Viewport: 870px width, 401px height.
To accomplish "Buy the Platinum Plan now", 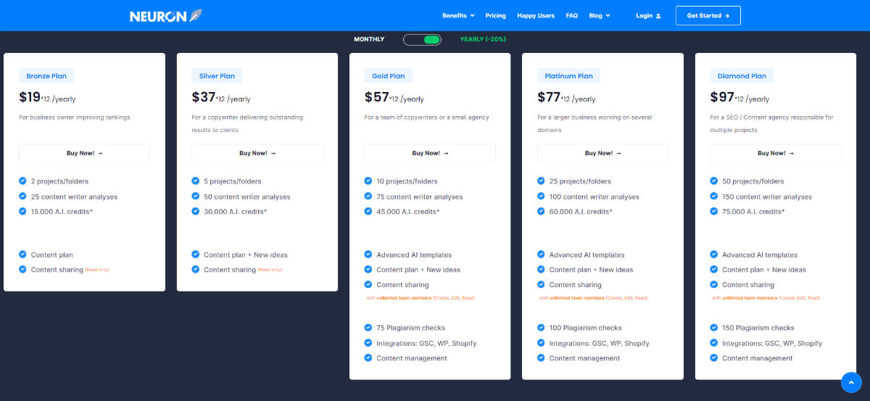I will (x=602, y=153).
